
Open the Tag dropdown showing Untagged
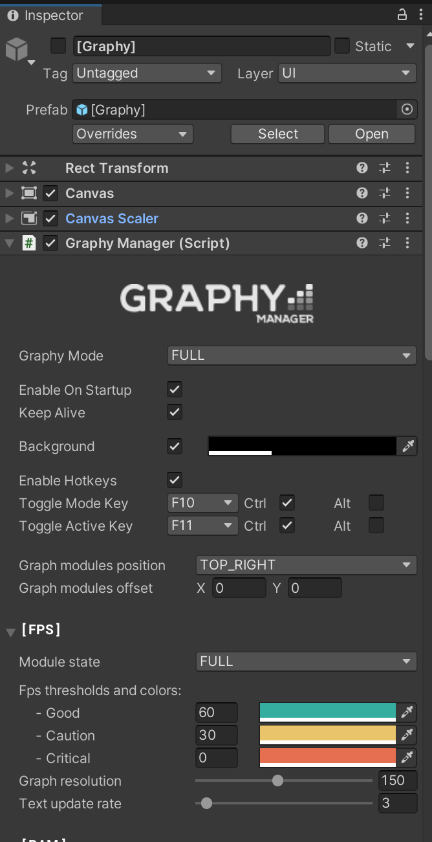click(147, 73)
